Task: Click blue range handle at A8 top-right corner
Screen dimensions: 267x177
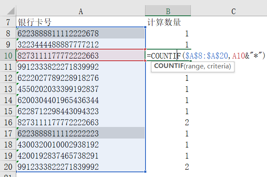Action: coord(145,27)
